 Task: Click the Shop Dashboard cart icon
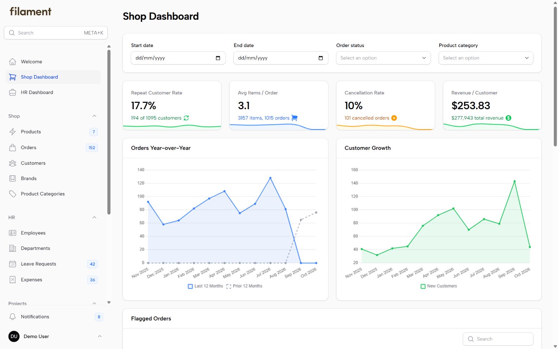pos(13,77)
